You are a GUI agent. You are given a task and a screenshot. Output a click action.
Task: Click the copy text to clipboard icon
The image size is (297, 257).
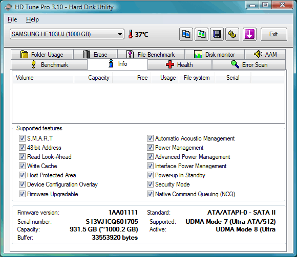(x=186, y=34)
